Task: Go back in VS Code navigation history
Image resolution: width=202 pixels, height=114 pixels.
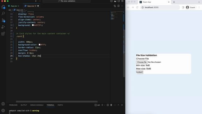Action: coord(36,1)
